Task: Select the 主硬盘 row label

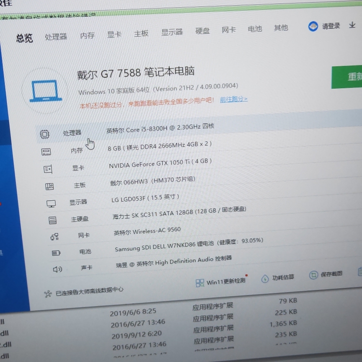Action: pyautogui.click(x=80, y=219)
